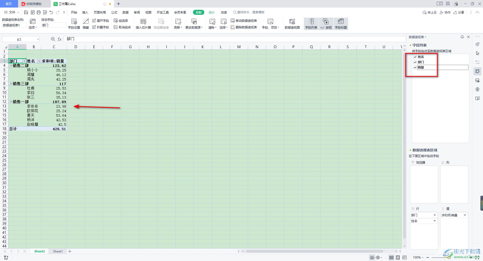
Task: Close the PivotTable side pane
Action: click(x=468, y=37)
